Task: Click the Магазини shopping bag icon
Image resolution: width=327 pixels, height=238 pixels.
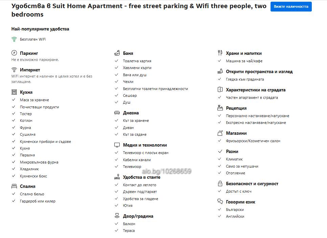Action: click(x=220, y=133)
